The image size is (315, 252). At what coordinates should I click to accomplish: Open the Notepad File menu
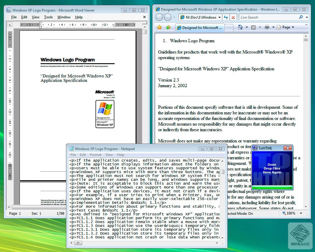73,155
